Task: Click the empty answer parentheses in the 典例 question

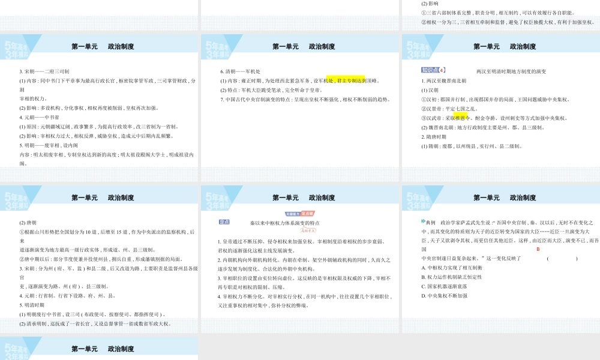Action: [562, 259]
